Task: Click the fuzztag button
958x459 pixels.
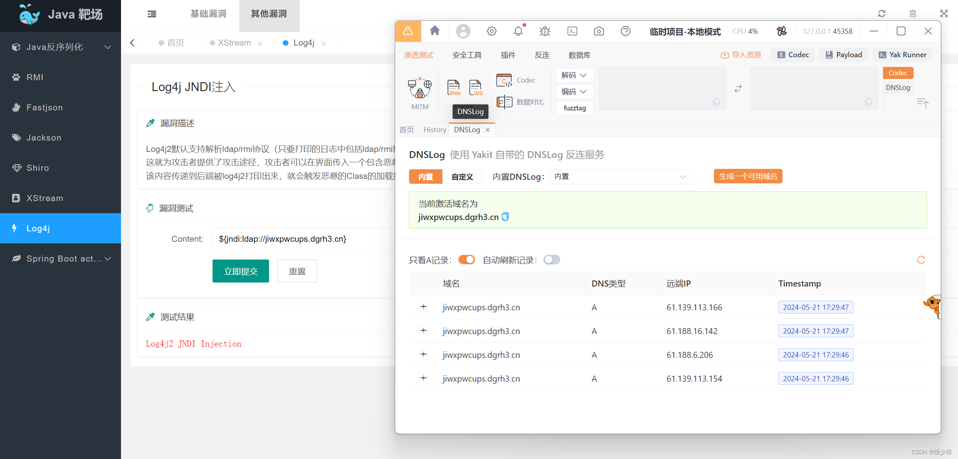Action: coord(574,108)
